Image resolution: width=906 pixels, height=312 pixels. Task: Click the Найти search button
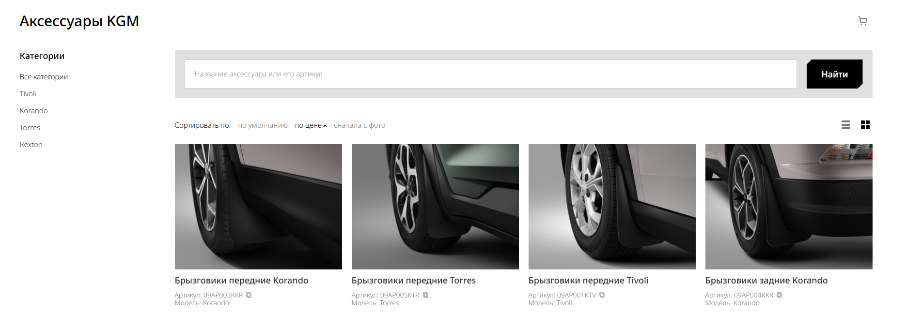[834, 74]
